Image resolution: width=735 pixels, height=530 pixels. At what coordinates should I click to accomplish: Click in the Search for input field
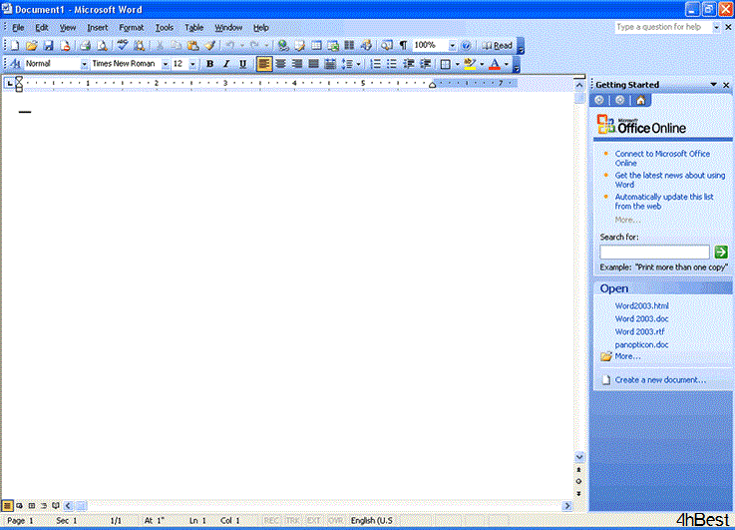(x=654, y=252)
